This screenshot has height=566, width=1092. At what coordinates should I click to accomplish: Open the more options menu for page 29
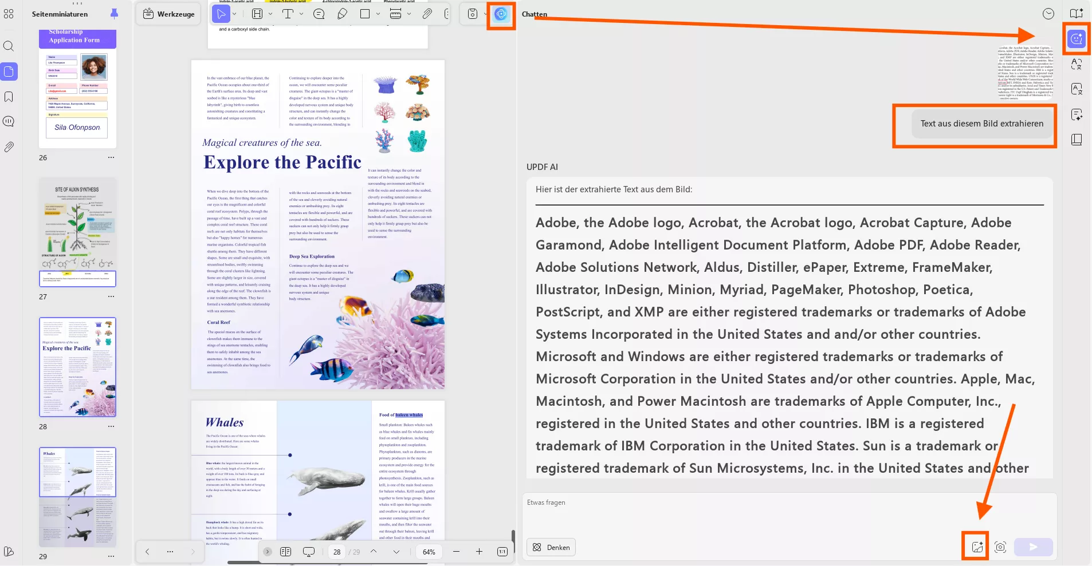click(111, 556)
